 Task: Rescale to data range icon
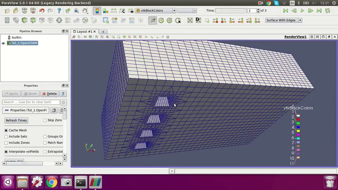pos(114,11)
